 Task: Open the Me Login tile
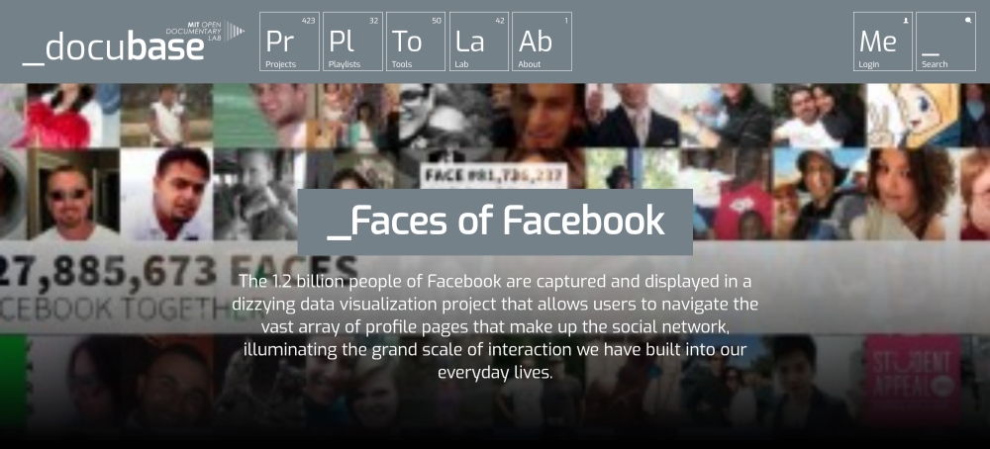point(883,42)
